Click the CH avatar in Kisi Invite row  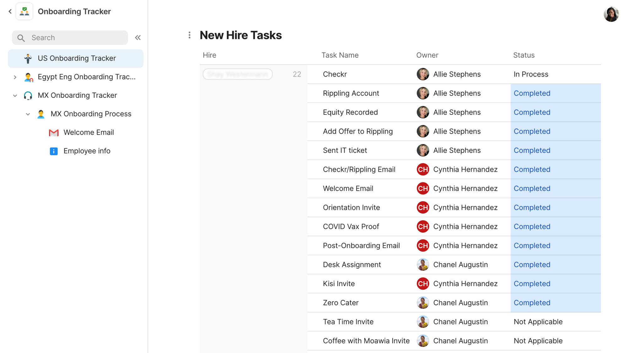tap(423, 284)
